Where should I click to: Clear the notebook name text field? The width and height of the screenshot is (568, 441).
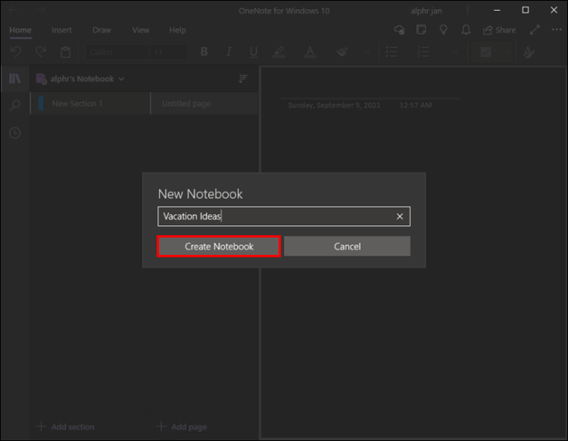click(399, 216)
